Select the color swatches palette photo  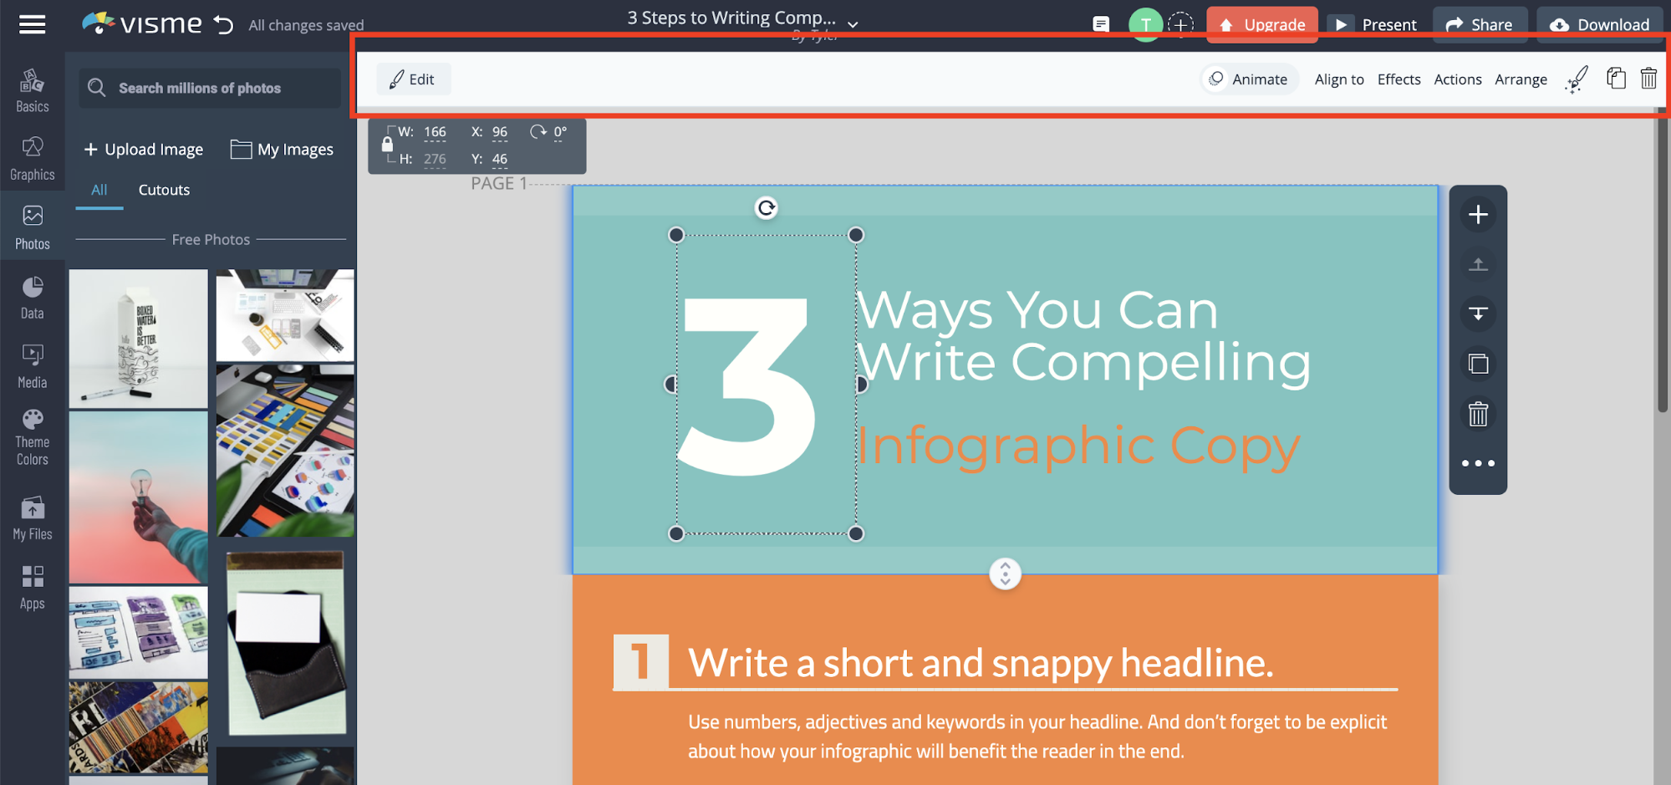click(285, 451)
